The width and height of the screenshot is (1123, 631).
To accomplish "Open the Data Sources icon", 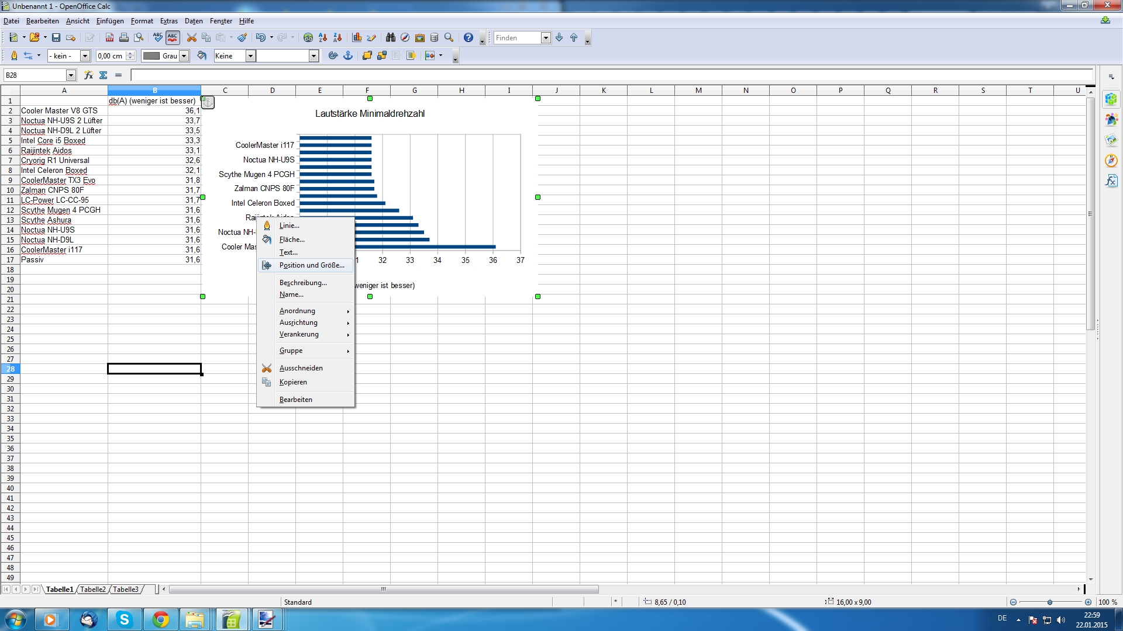I will click(x=435, y=38).
